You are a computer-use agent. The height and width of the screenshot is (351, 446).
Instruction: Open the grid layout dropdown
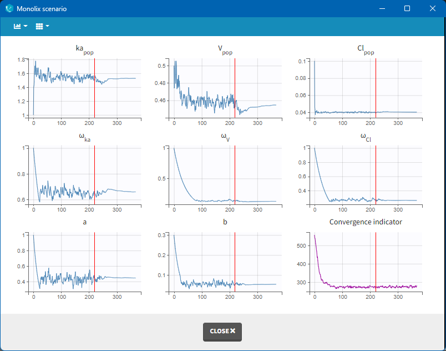[42, 26]
